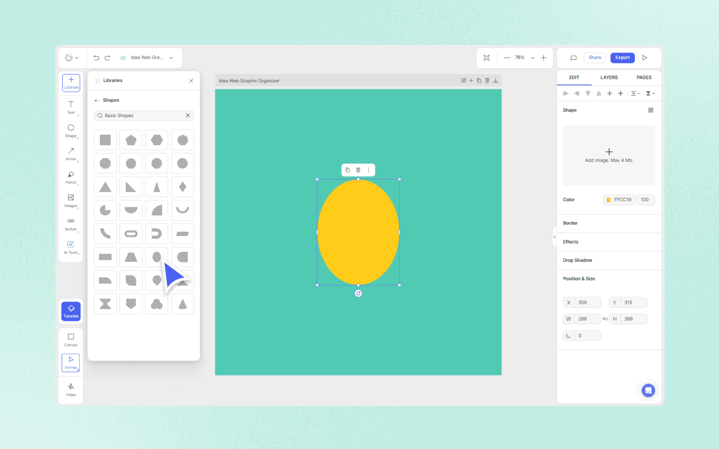Switch to the Layers tab
The height and width of the screenshot is (449, 719).
[609, 77]
